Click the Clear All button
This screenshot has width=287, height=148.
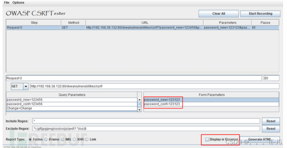219,14
